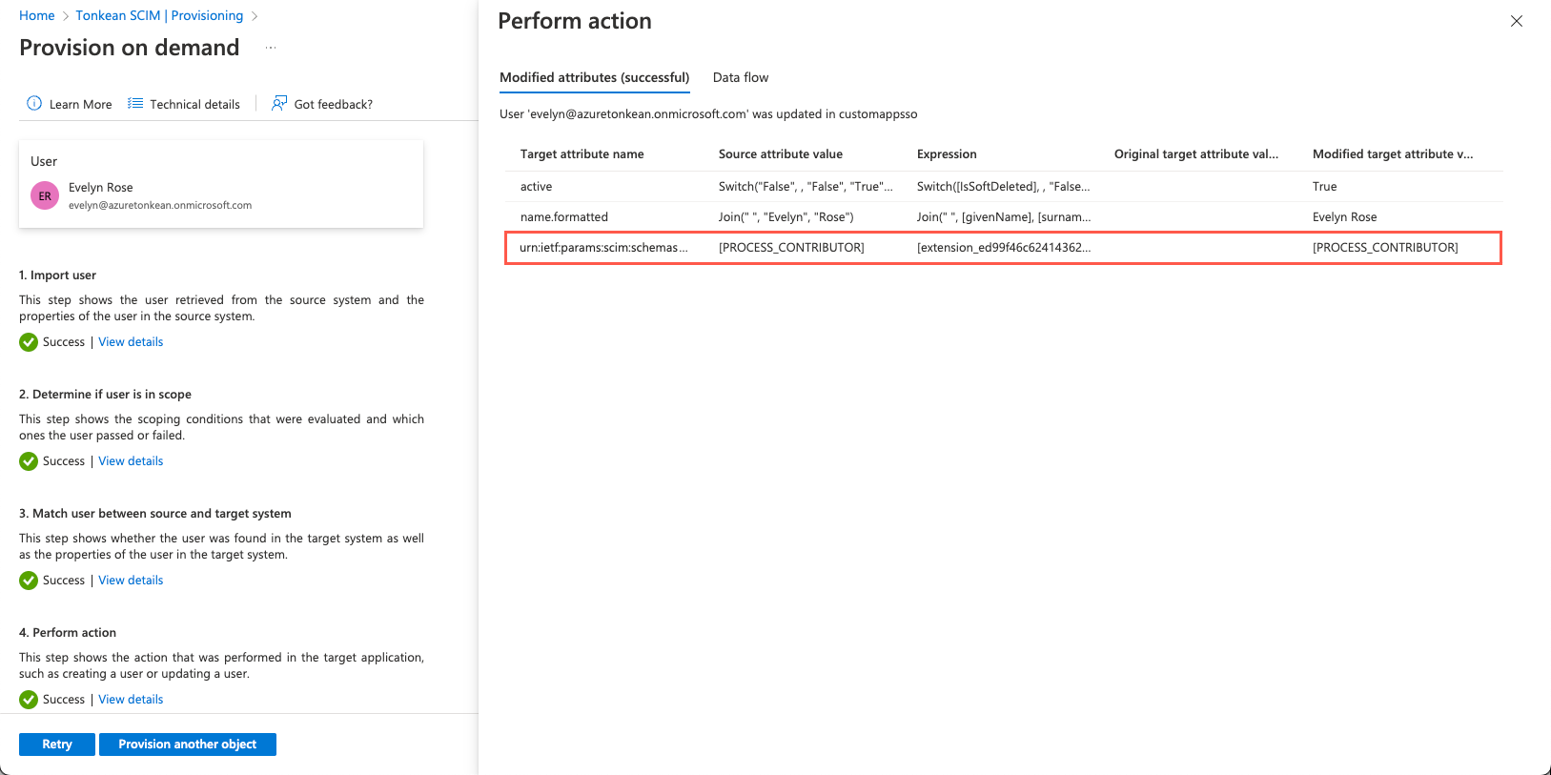Screen dimensions: 1551x775
Task: View details for Perform action step
Action: coord(131,700)
